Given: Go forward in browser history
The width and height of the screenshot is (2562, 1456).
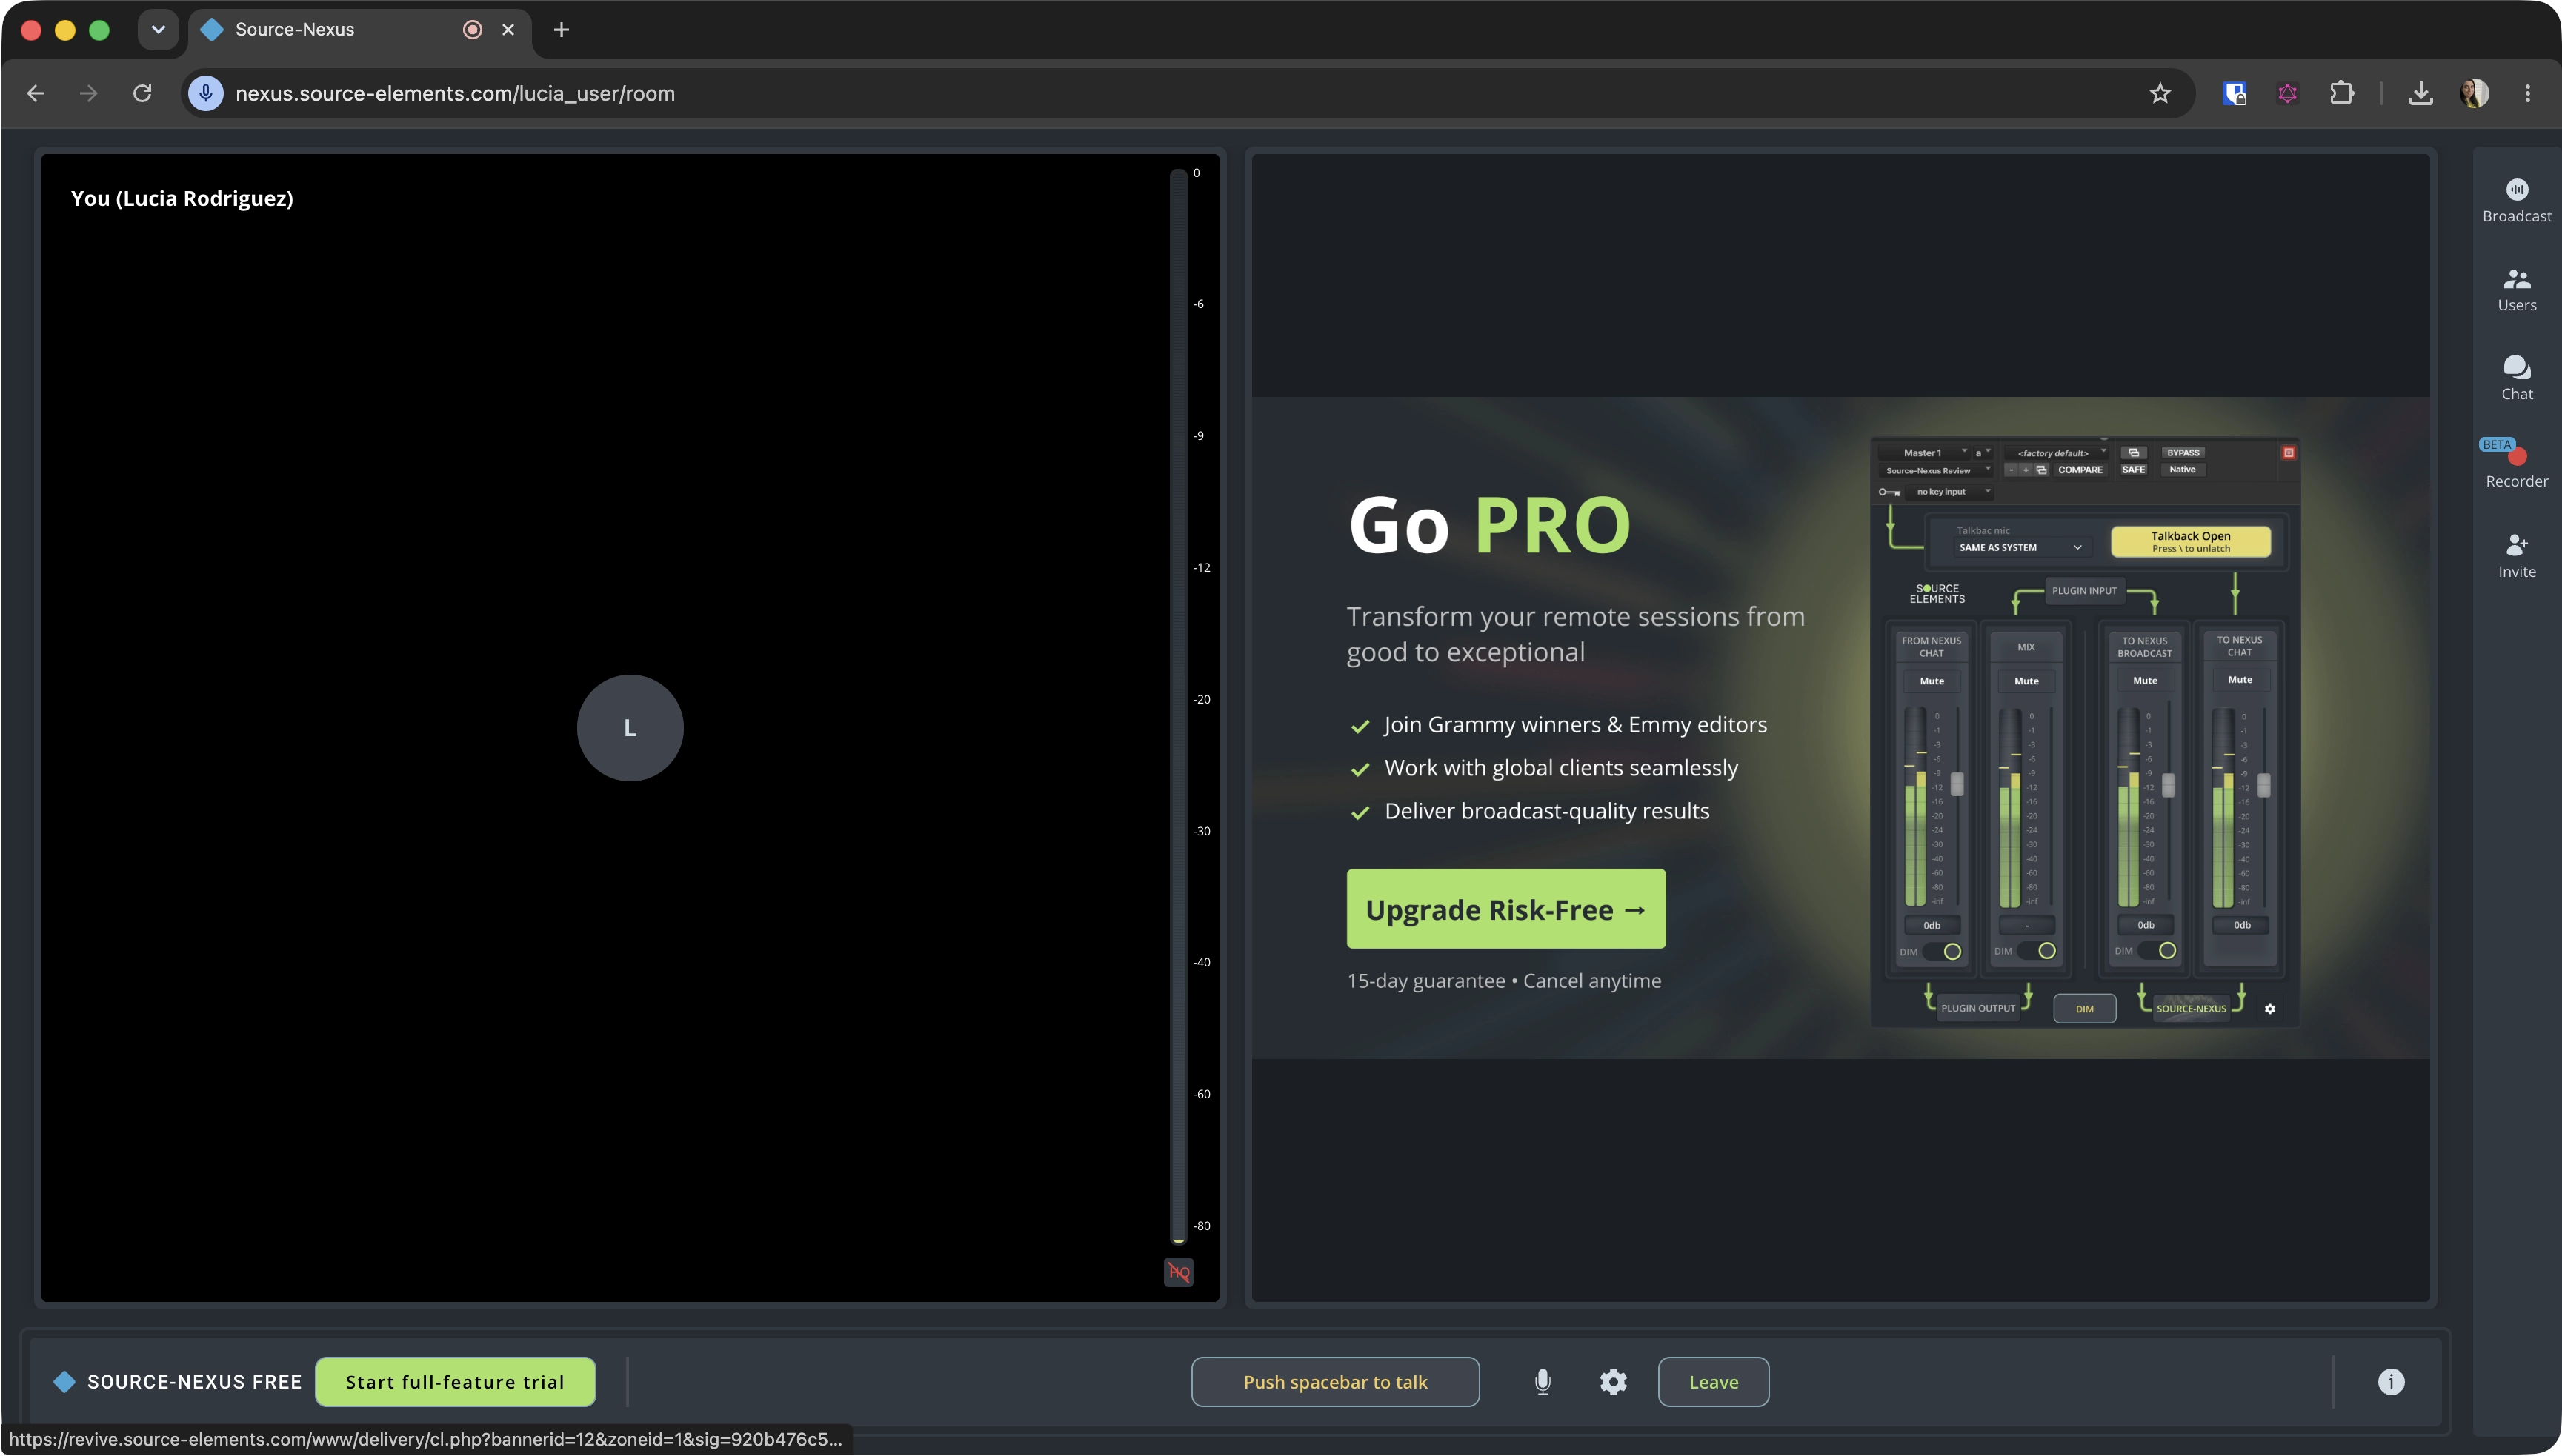Looking at the screenshot, I should coord(89,93).
